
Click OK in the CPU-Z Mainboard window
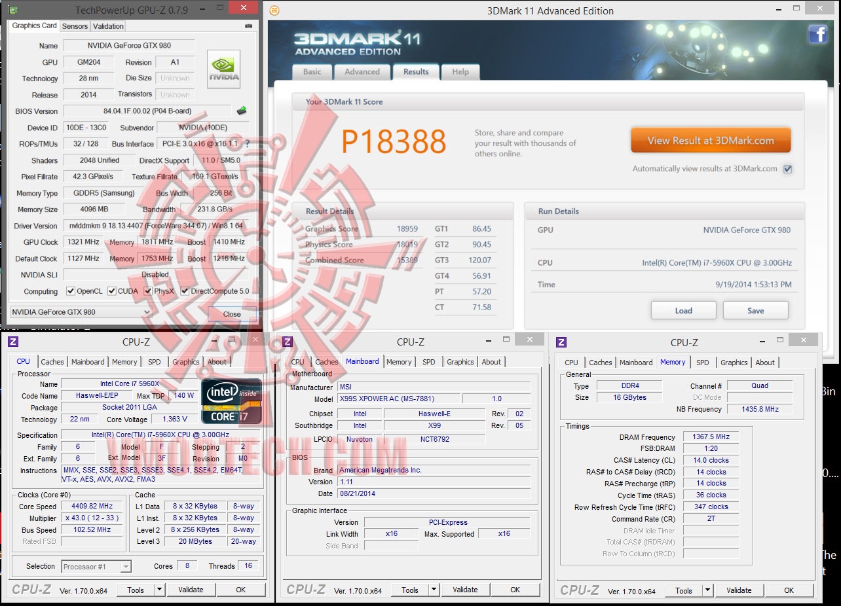(515, 590)
